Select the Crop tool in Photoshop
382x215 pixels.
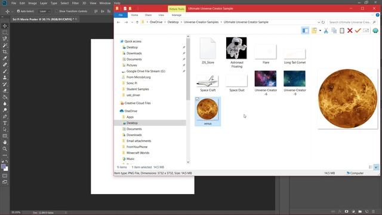pos(5,52)
